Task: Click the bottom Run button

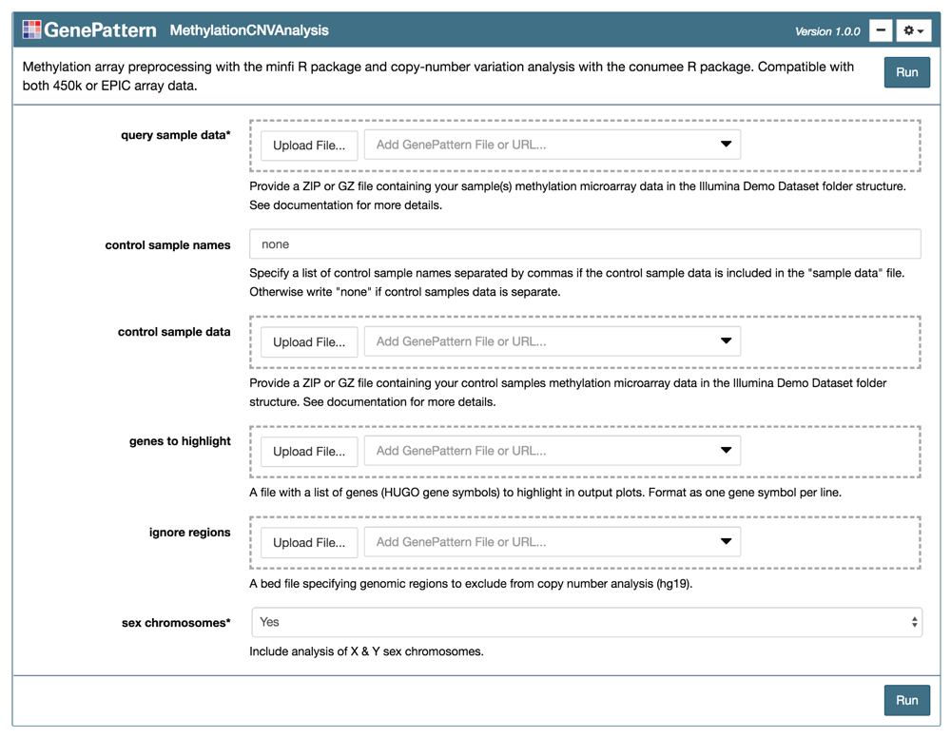Action: tap(906, 700)
